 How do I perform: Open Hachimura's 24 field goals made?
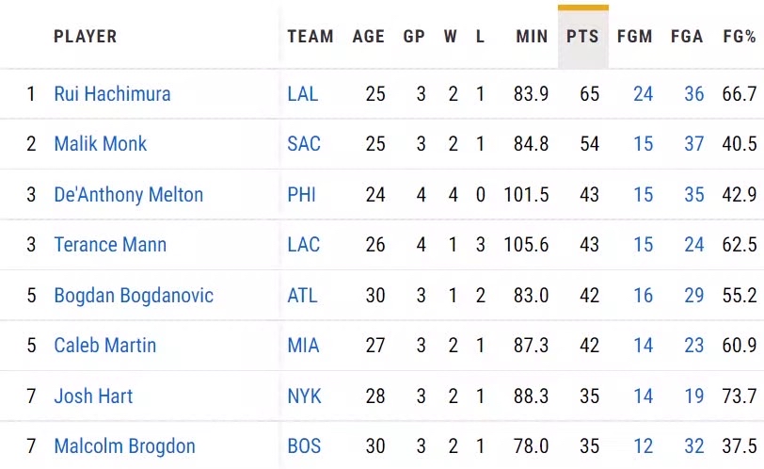tap(644, 94)
